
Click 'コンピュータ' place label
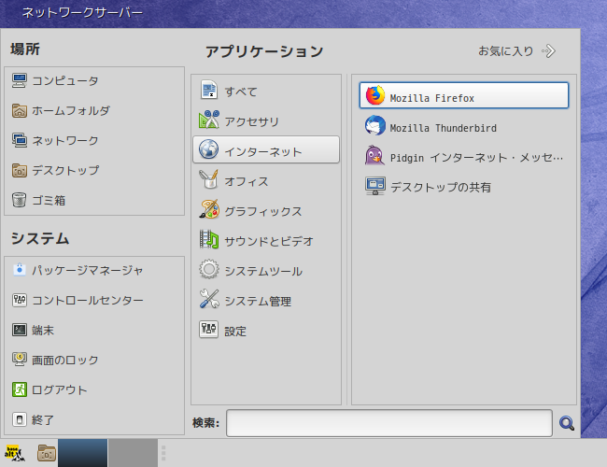(65, 81)
